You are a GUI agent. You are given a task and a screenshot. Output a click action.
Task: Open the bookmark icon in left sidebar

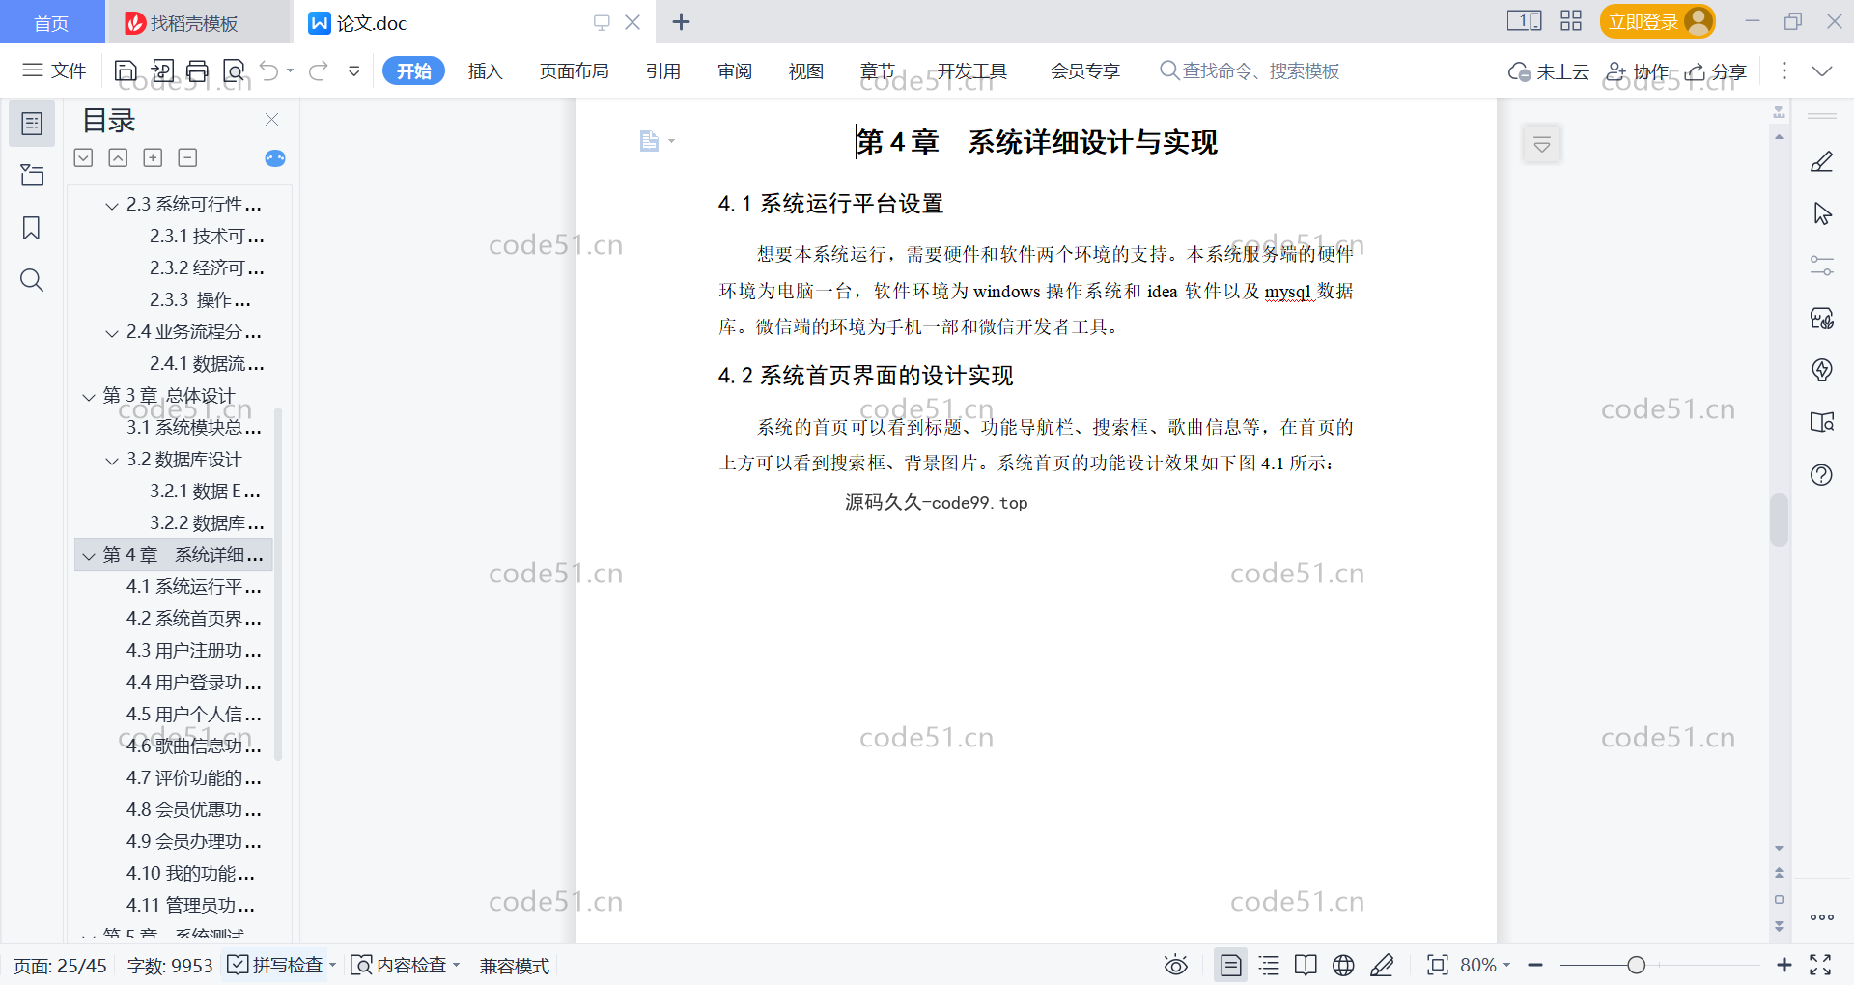32,228
